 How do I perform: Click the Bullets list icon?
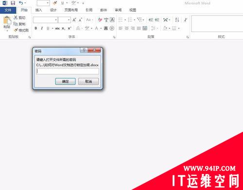(121, 20)
